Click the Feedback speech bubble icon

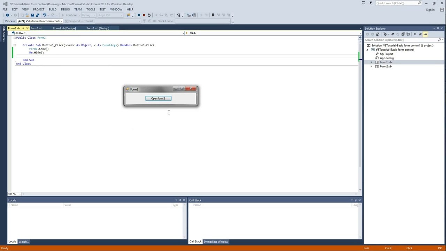pyautogui.click(x=363, y=3)
